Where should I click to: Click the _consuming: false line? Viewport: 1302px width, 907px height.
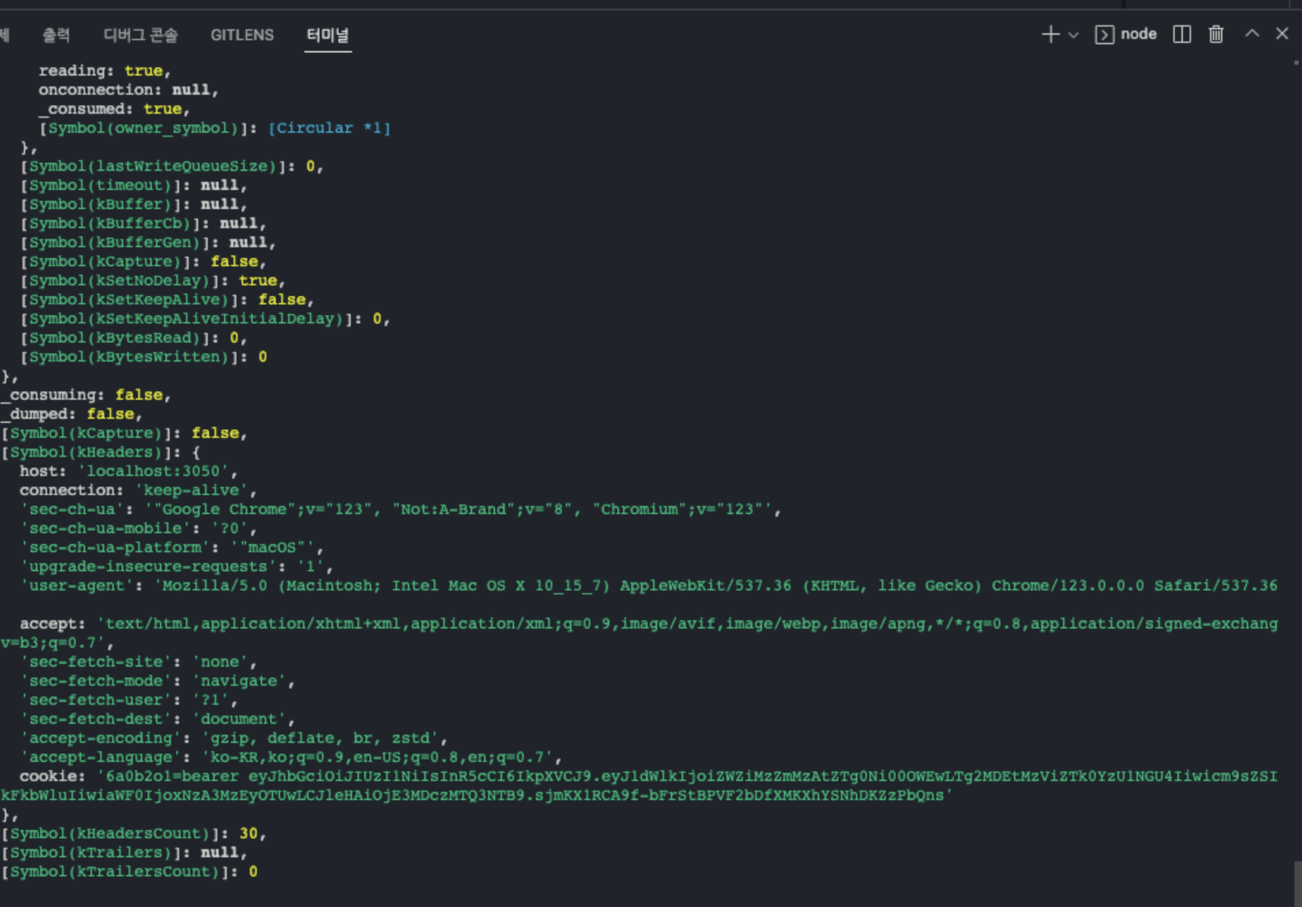(x=86, y=395)
